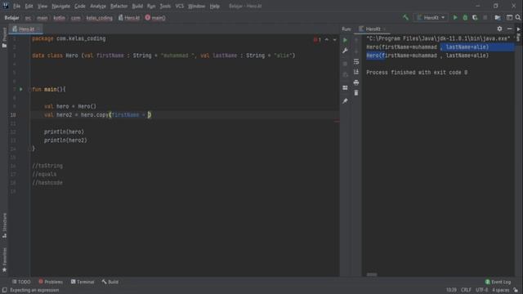Toggle soft-wrap in Run console
Image resolution: width=523 pixels, height=294 pixels.
coord(356,62)
